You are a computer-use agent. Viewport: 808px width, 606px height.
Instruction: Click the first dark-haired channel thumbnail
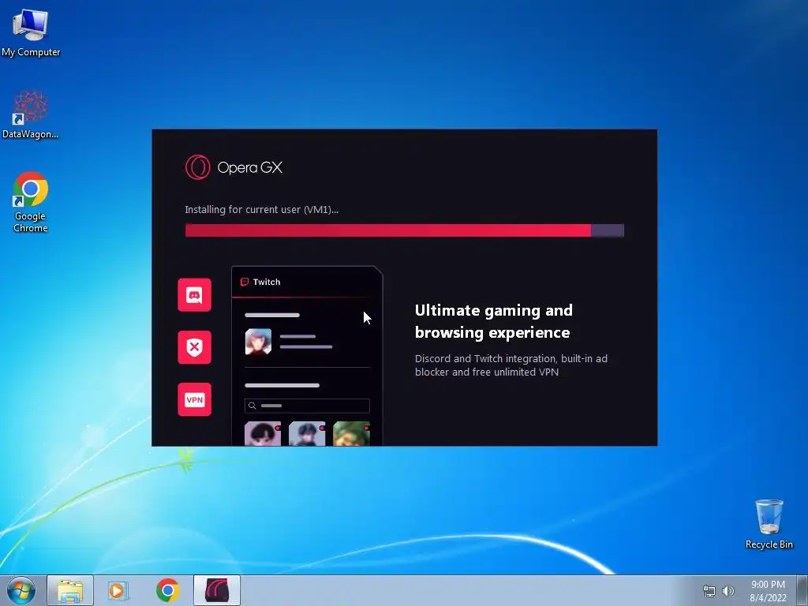pyautogui.click(x=263, y=433)
